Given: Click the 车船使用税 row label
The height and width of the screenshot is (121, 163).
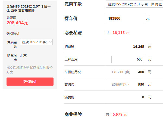Looking at the screenshot, I should [x=73, y=72].
